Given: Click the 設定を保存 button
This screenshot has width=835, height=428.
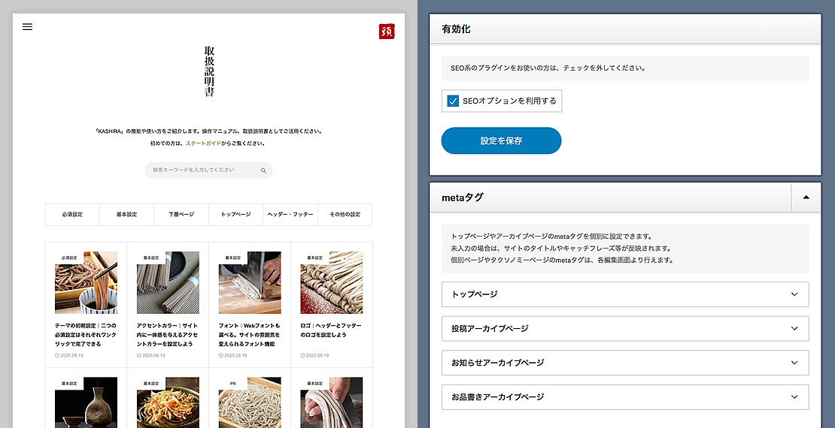Looking at the screenshot, I should [501, 141].
